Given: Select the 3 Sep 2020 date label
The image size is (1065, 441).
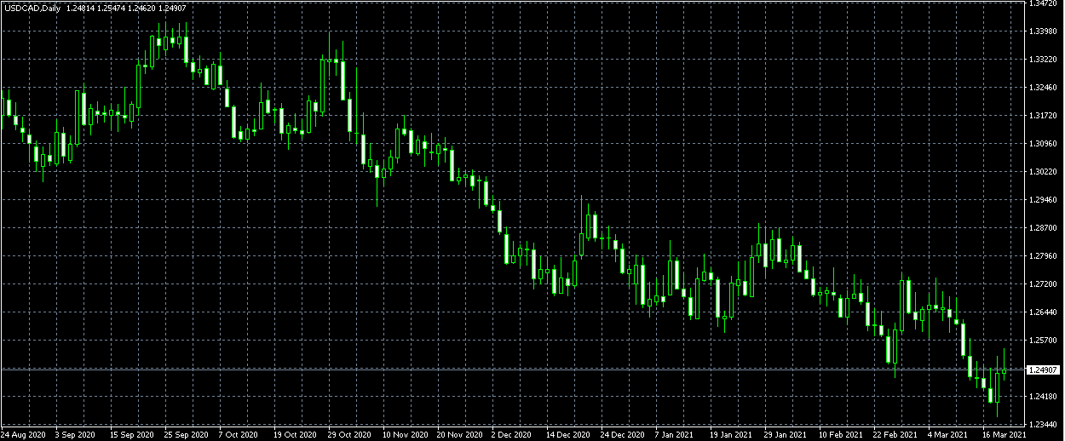Looking at the screenshot, I should coord(75,434).
